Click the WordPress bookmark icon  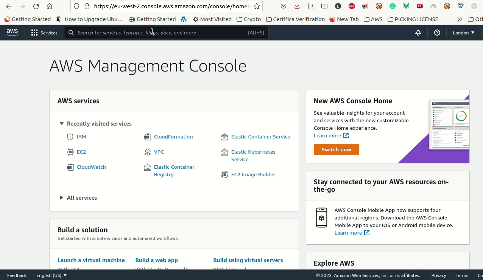click(x=184, y=19)
